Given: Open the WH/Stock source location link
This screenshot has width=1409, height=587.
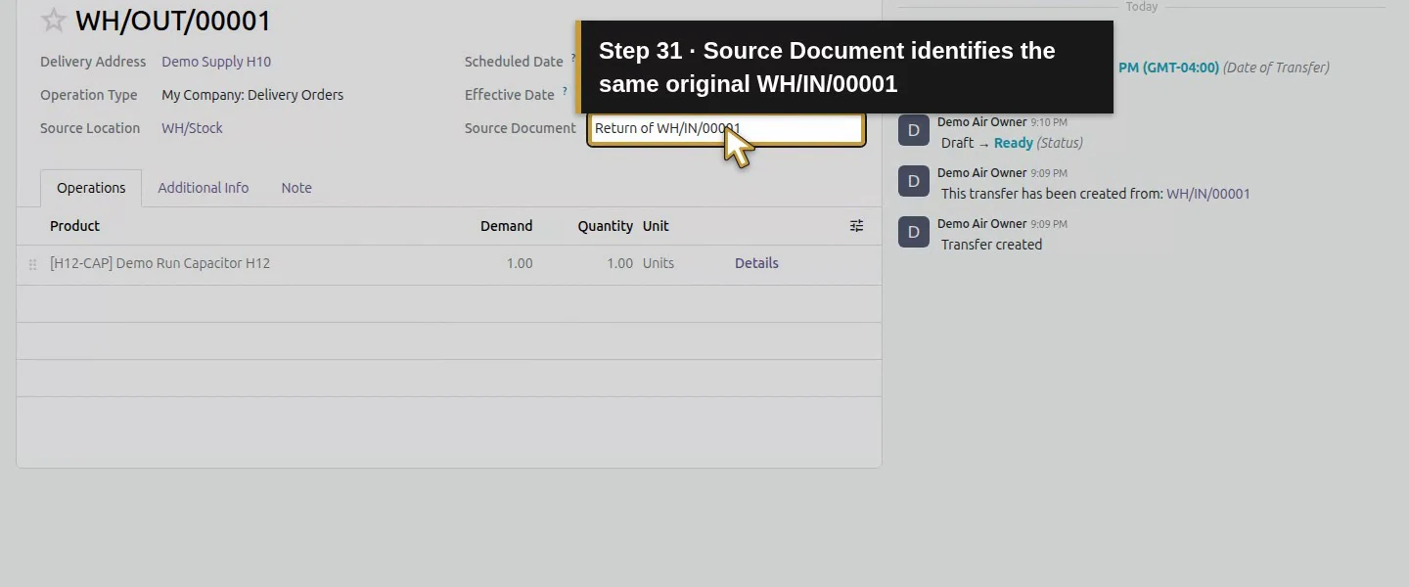Looking at the screenshot, I should [x=192, y=128].
